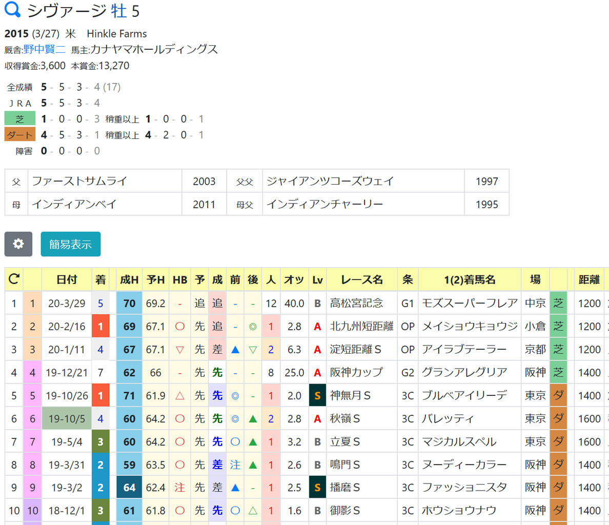Click the 注 mark in 播磨S row
Viewport: 609px width, 525px height.
tap(180, 488)
